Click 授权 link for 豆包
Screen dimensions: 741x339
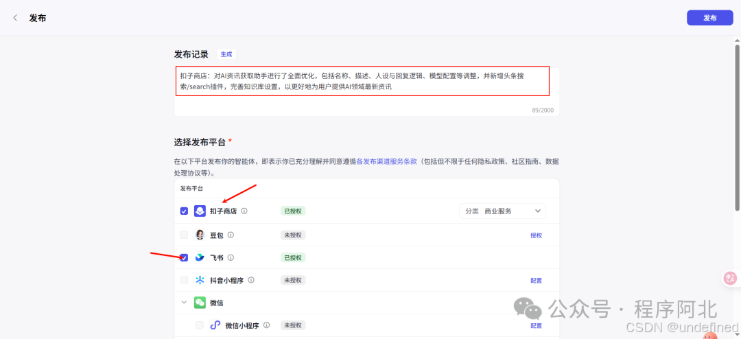[536, 235]
